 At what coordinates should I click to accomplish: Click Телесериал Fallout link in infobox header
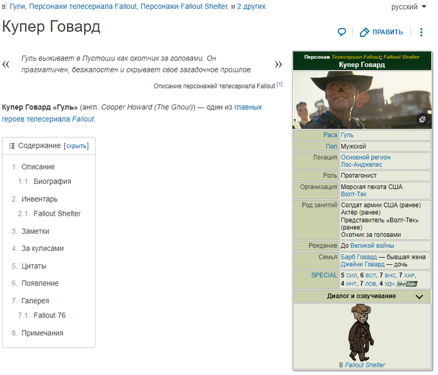tap(355, 57)
